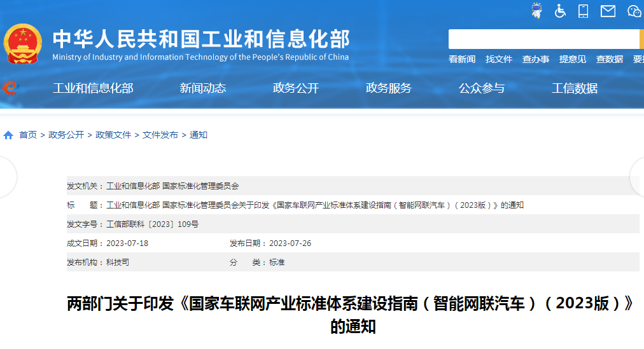The image size is (644, 349).
Task: Open the envelope mail icon
Action: [x=608, y=11]
